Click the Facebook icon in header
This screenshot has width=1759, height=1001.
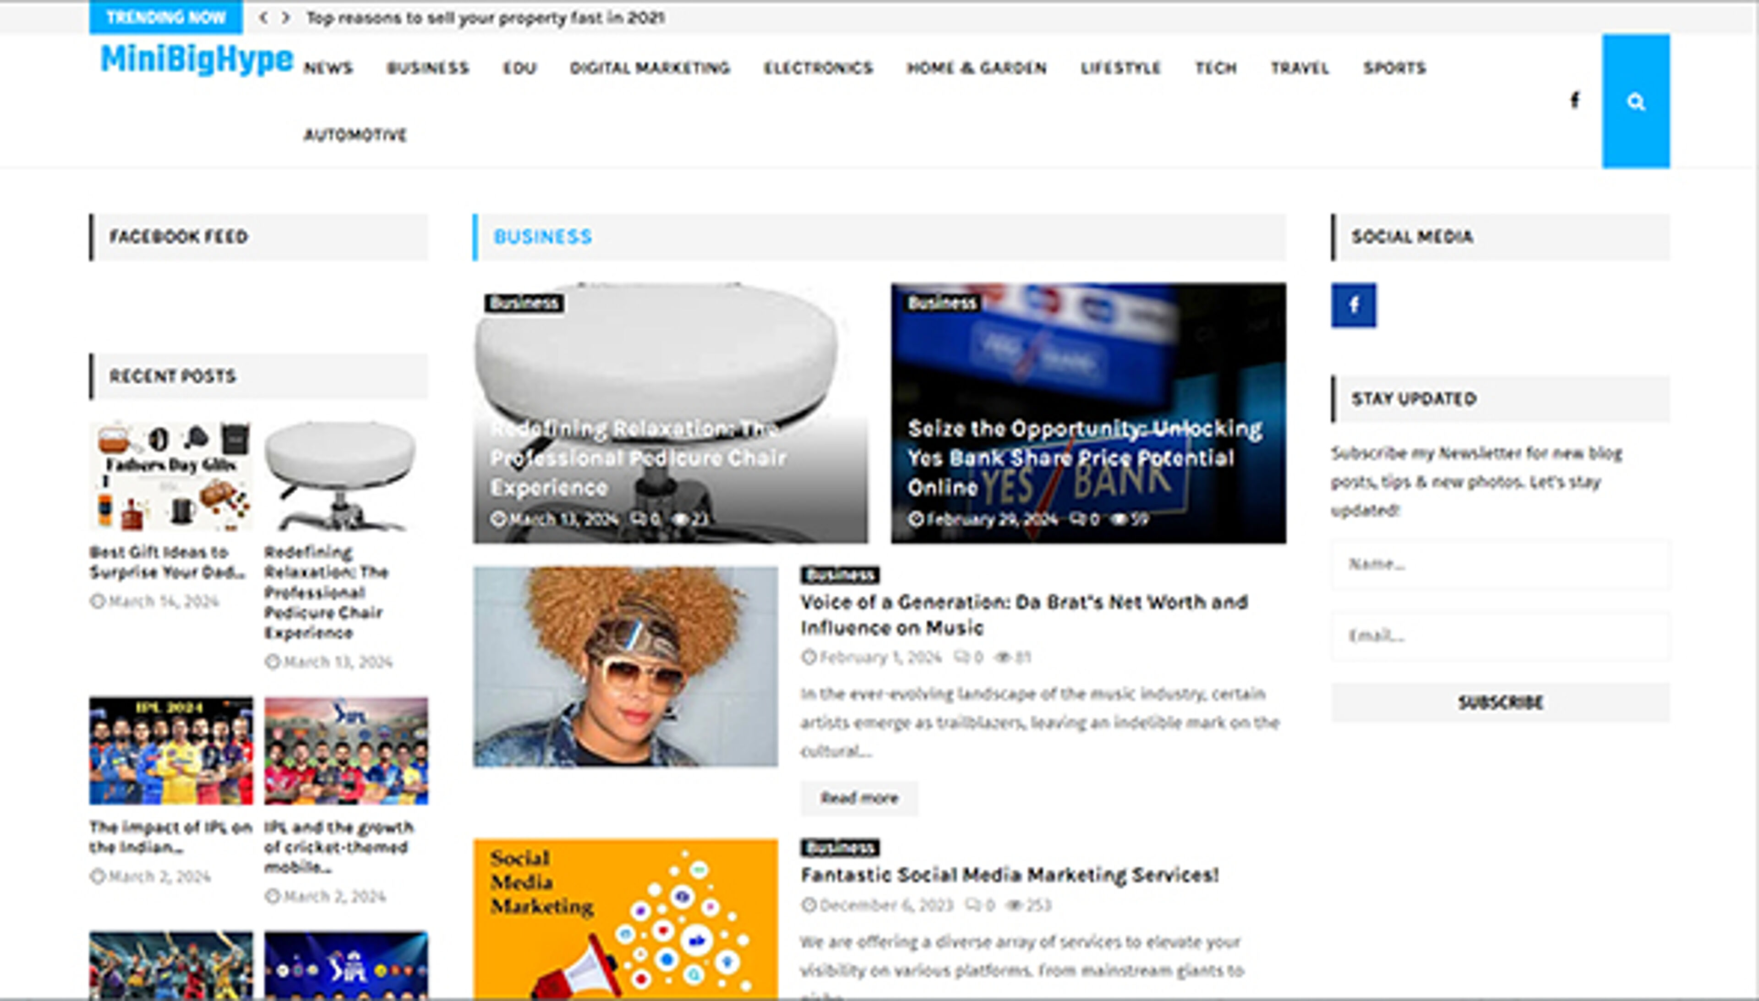pos(1575,100)
